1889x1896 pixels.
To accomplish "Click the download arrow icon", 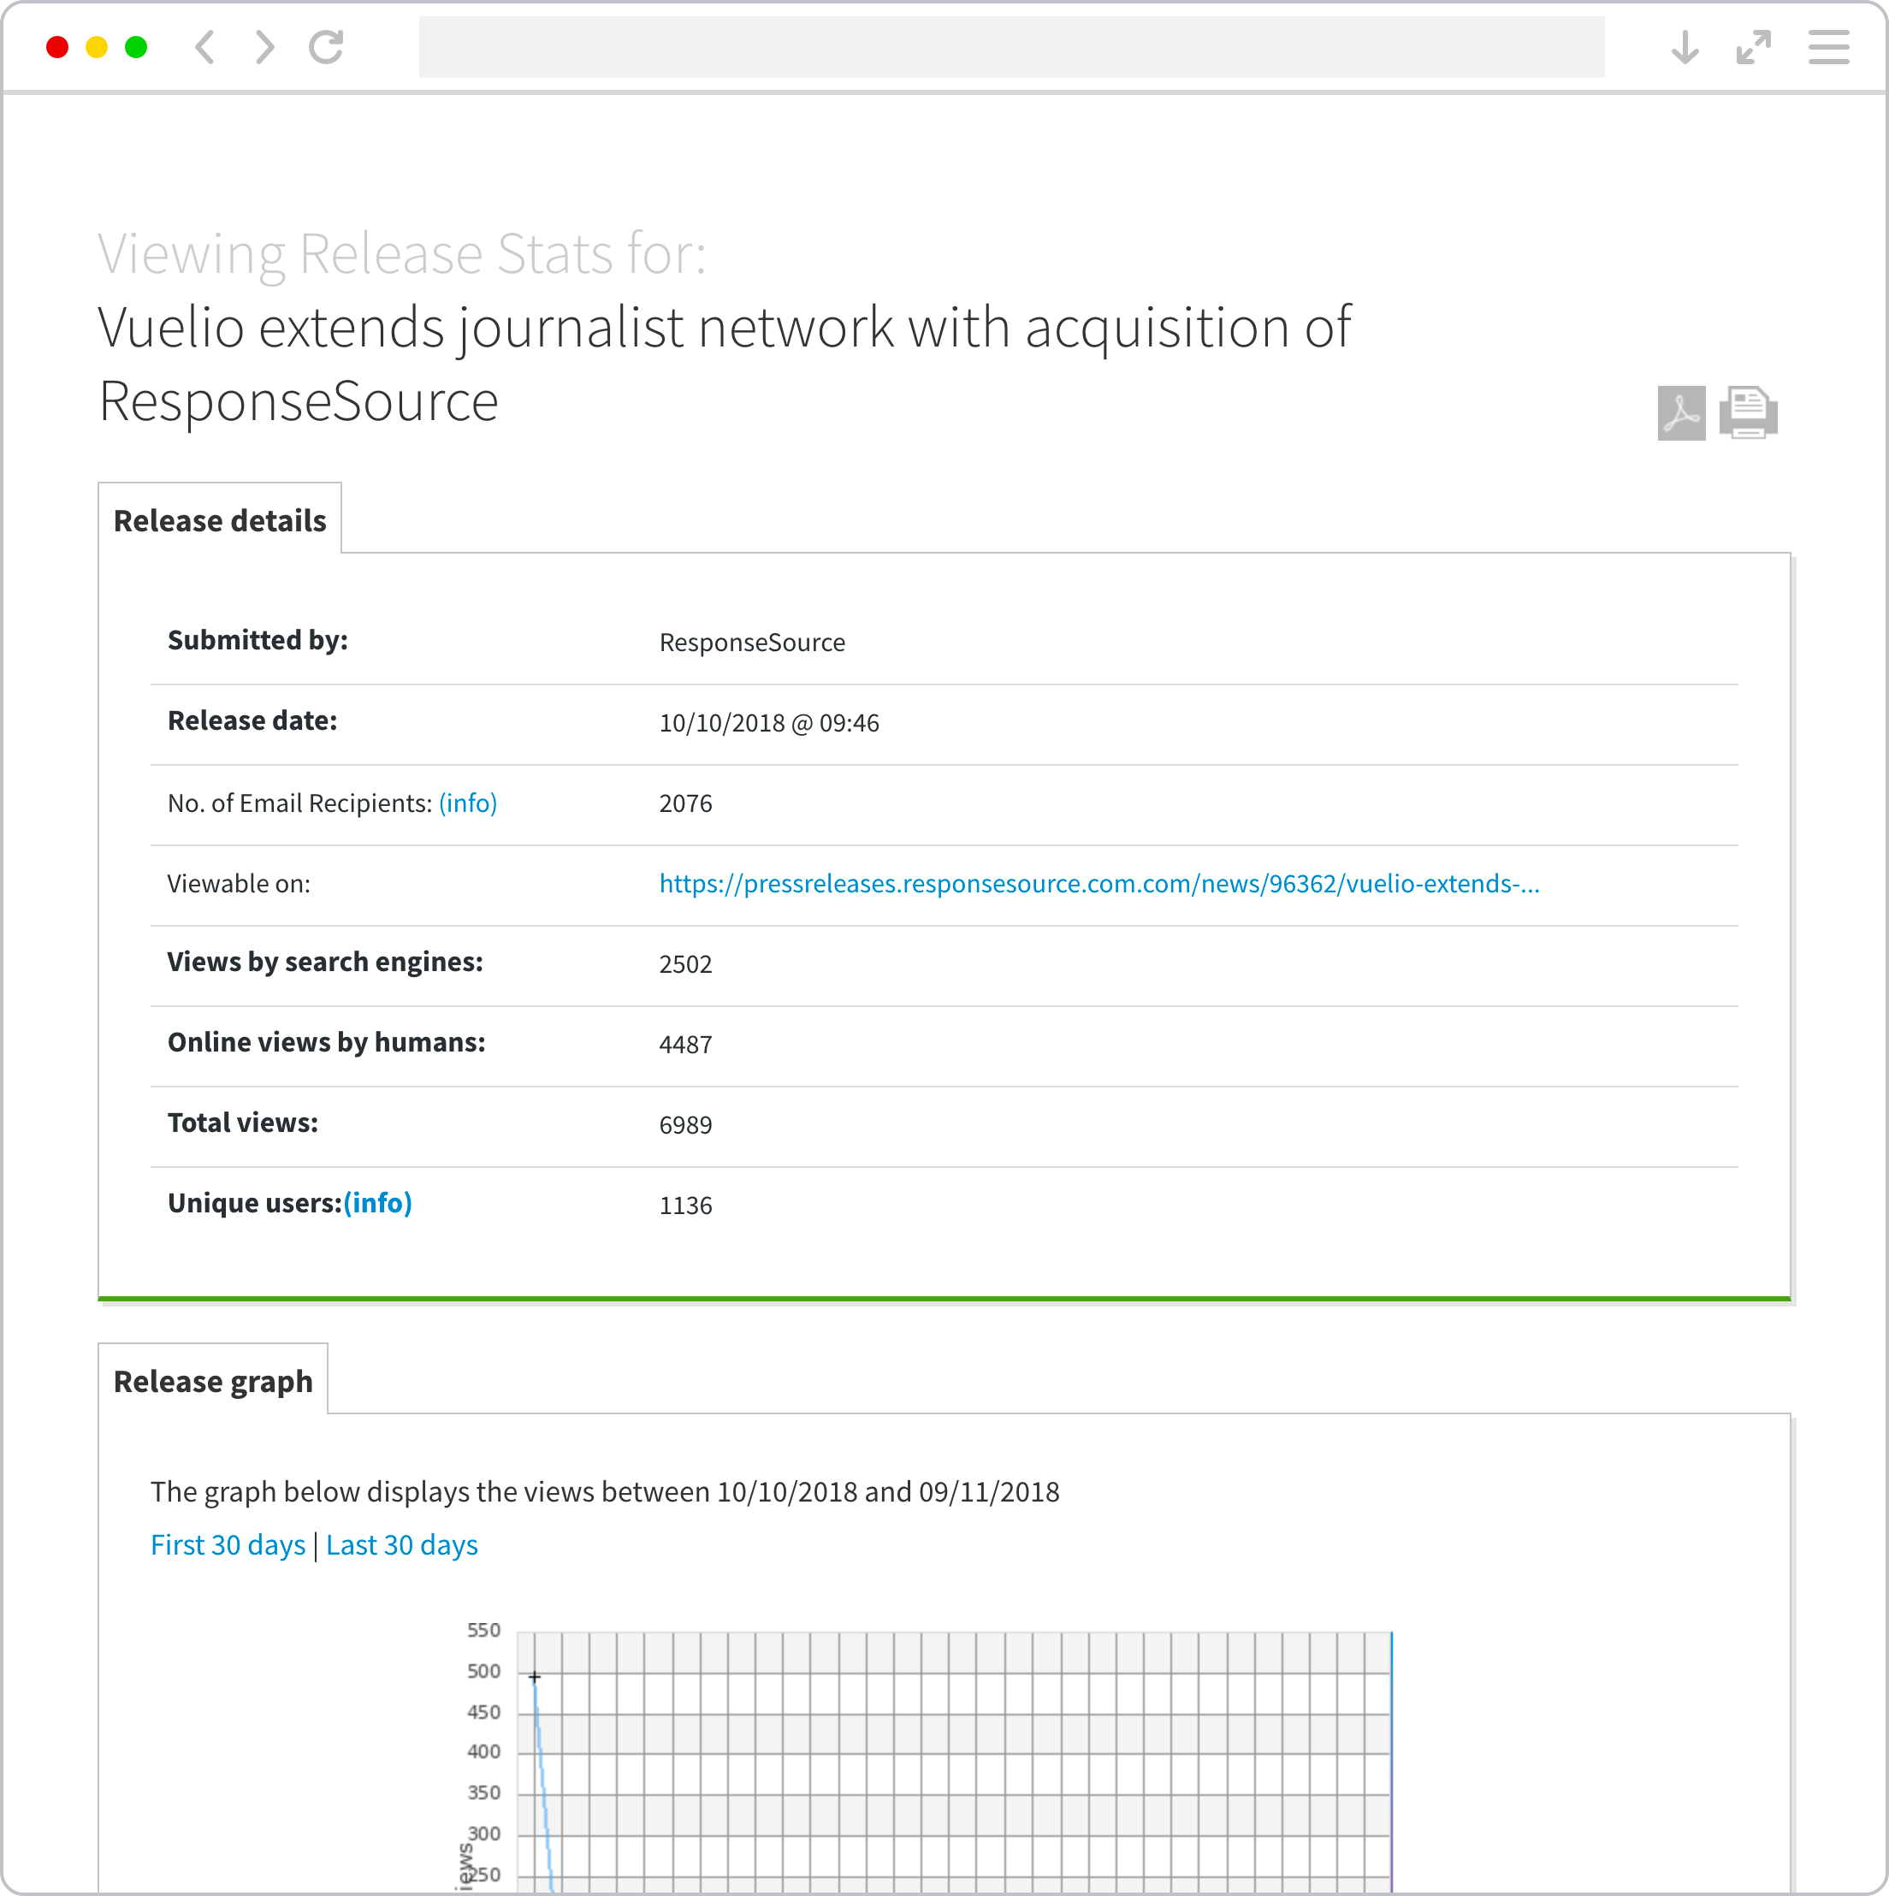I will point(1685,47).
